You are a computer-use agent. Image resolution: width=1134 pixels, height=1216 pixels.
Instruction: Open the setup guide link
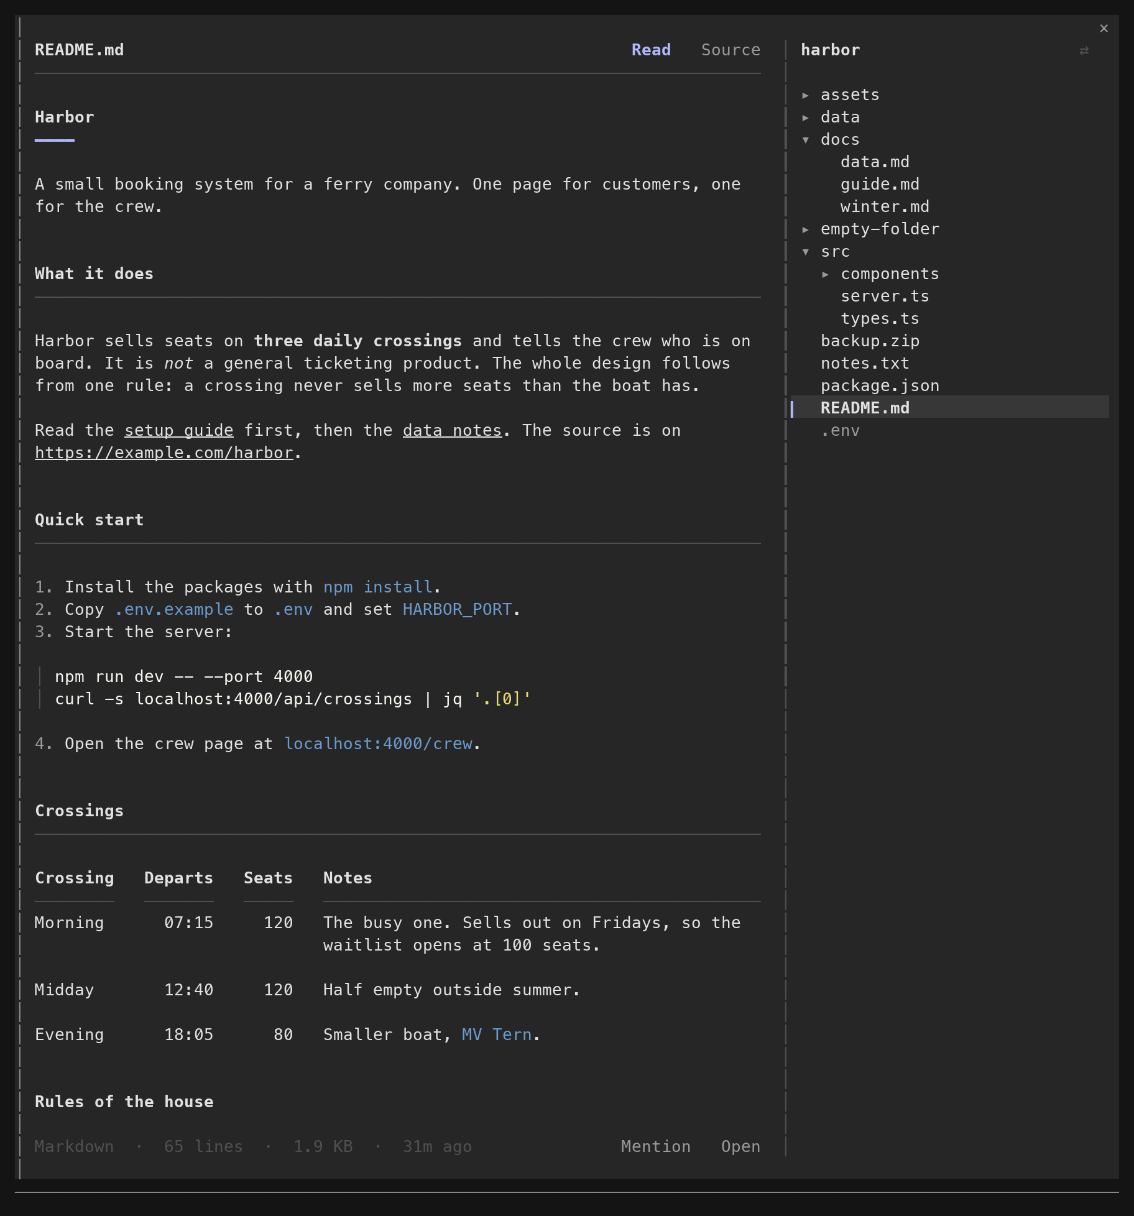[x=179, y=430]
